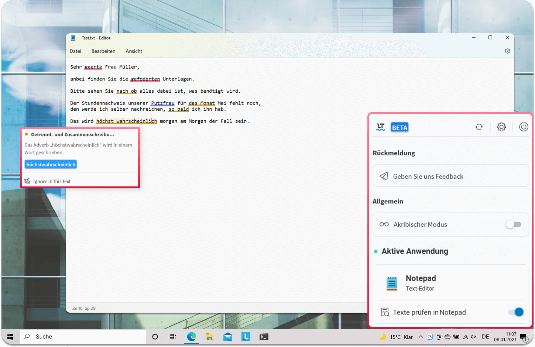
Task: Open Task View on the taskbar
Action: 172,337
